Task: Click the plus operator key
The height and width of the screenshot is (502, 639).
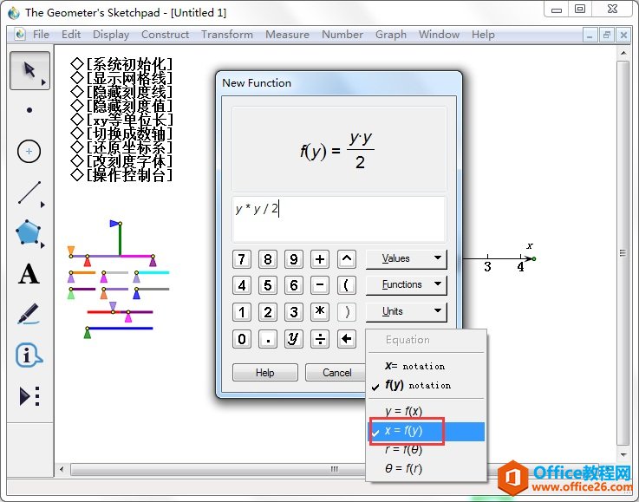Action: (320, 259)
